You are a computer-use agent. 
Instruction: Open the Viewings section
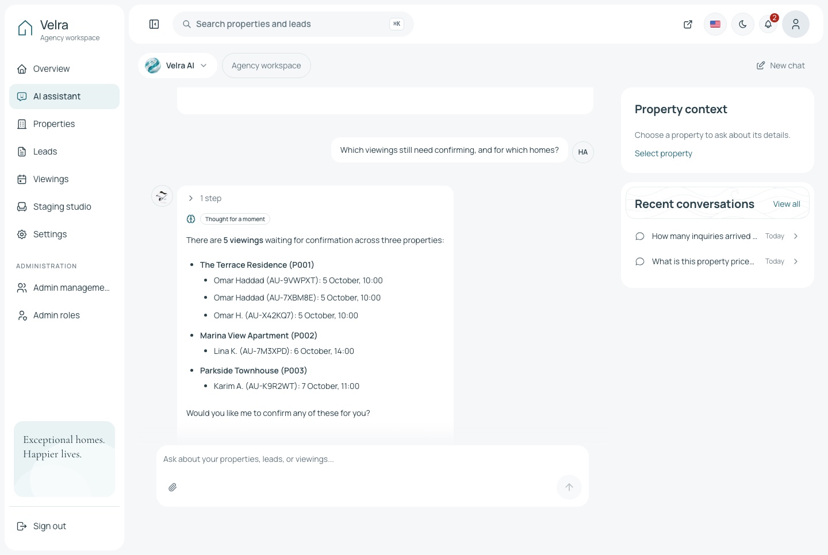[64, 179]
